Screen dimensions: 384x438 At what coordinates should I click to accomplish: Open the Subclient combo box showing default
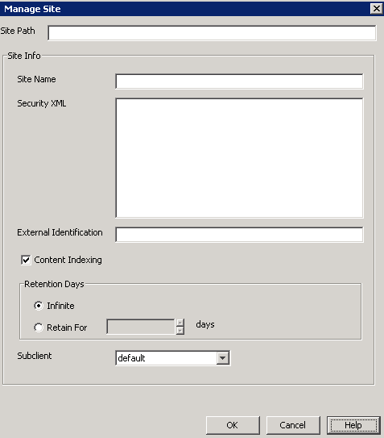tap(172, 358)
